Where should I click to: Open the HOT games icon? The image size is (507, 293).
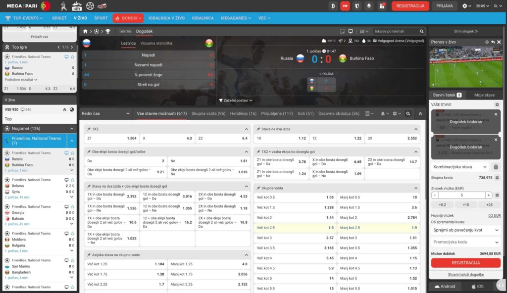click(x=77, y=6)
